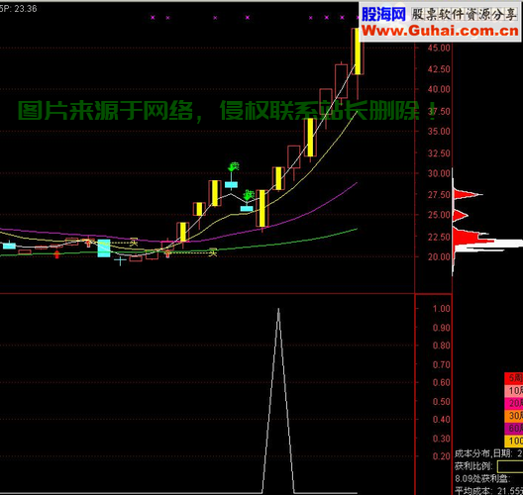Select the red 5周 period swatch
The image size is (523, 495).
pos(514,378)
